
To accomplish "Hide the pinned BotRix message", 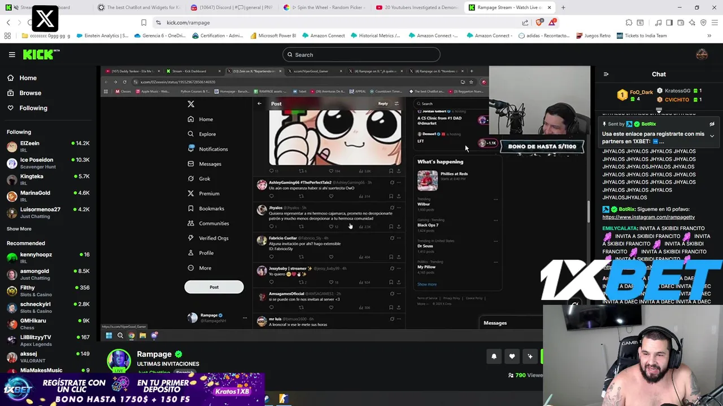I will click(x=712, y=124).
